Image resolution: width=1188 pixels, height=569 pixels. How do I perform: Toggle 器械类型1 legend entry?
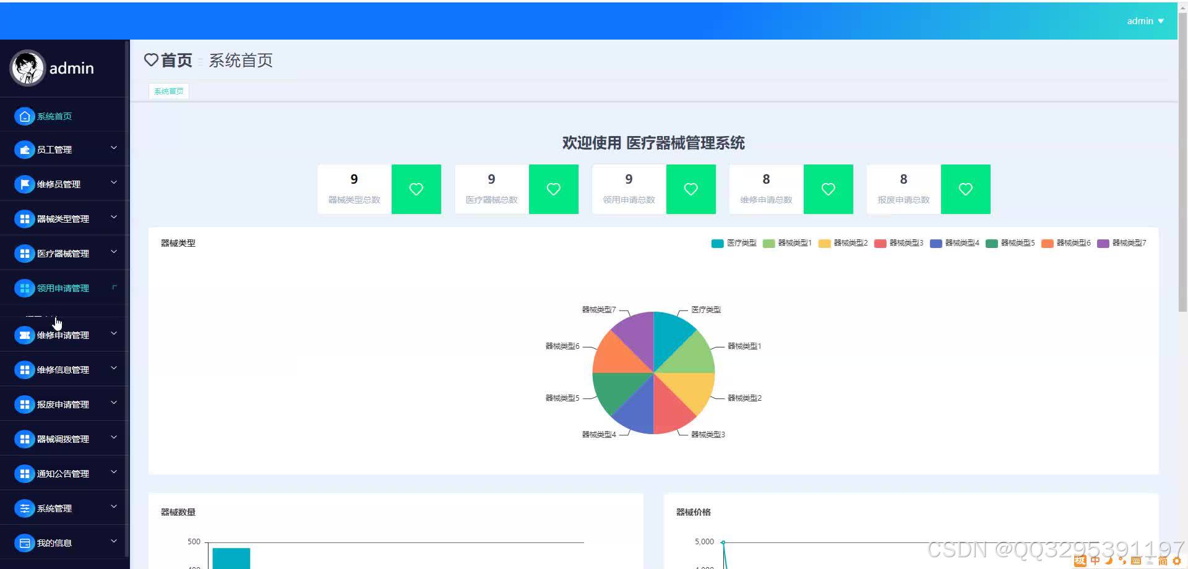(787, 243)
